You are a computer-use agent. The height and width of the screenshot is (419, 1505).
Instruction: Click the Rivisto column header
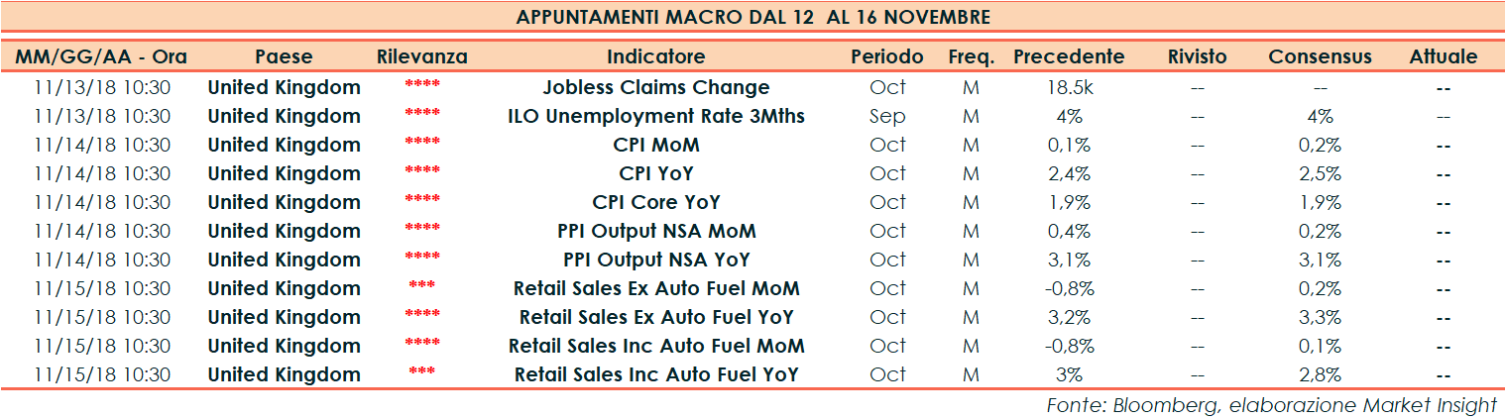point(1197,56)
